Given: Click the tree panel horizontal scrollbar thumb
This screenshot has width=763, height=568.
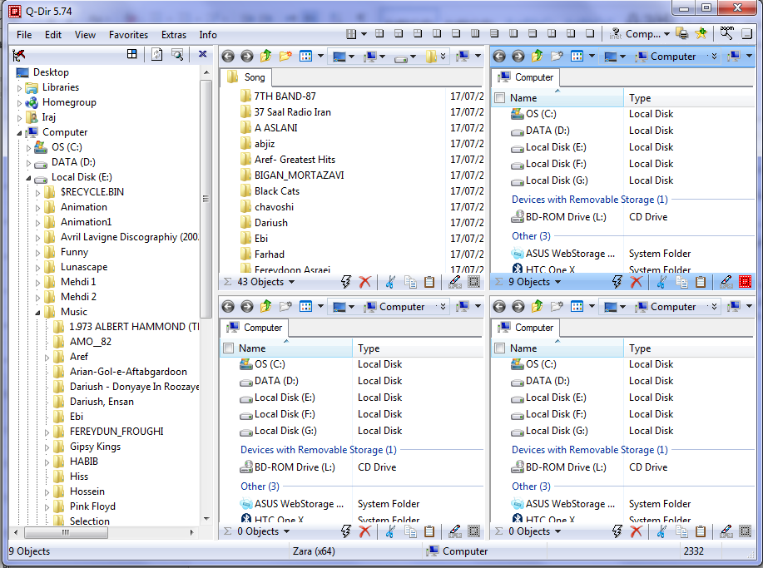Looking at the screenshot, I should [x=66, y=532].
